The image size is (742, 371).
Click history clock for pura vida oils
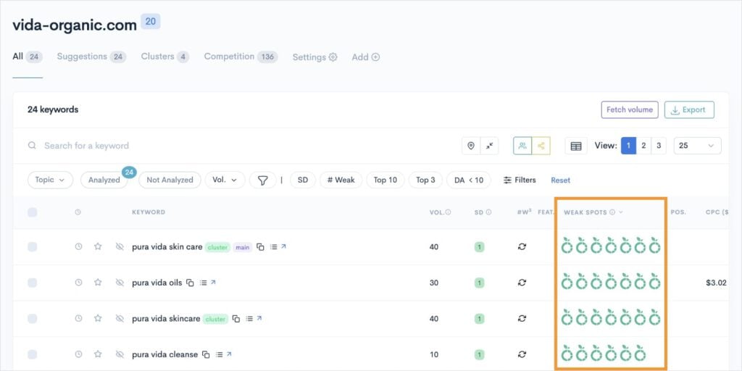[x=78, y=283]
